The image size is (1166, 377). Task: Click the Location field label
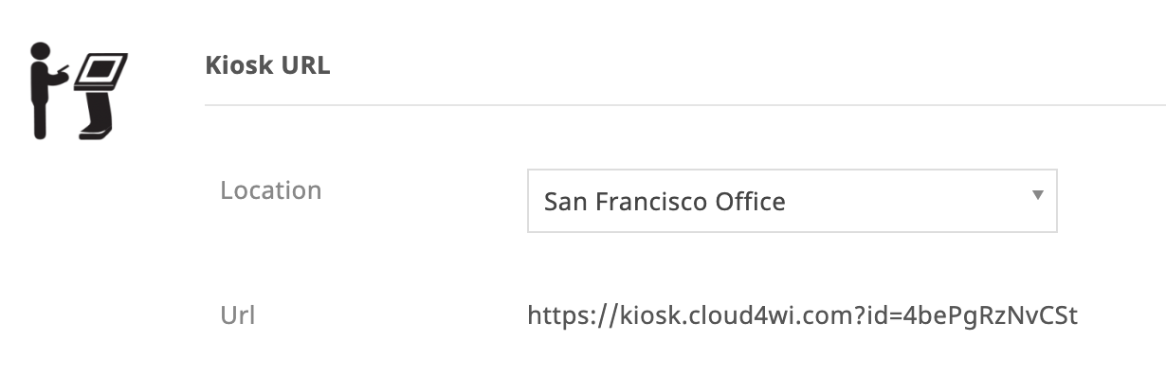(271, 190)
